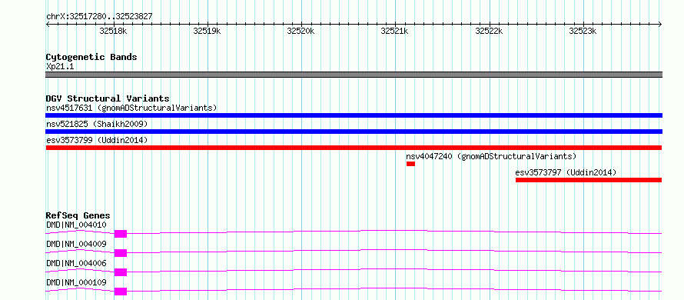This screenshot has height=300, width=684.
Task: Open the nsv4047240 (gnomADStructuralVariants) label
Action: [x=491, y=156]
